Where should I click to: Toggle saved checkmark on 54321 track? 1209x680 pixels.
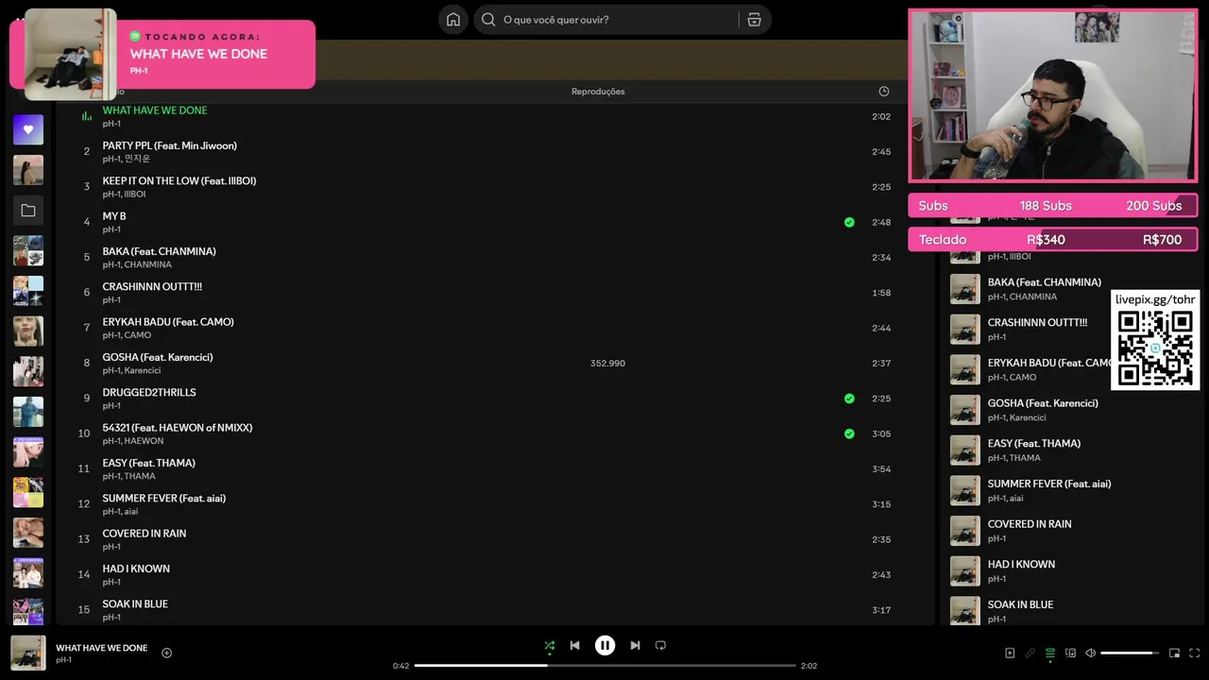pos(849,434)
